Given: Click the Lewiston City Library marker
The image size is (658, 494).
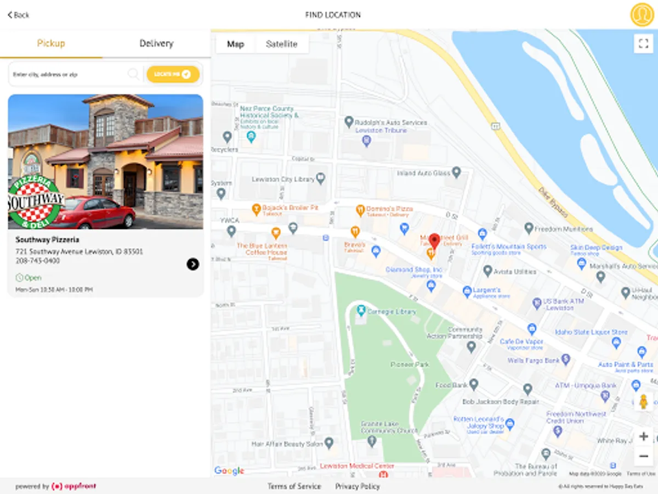Looking at the screenshot, I should tap(321, 178).
